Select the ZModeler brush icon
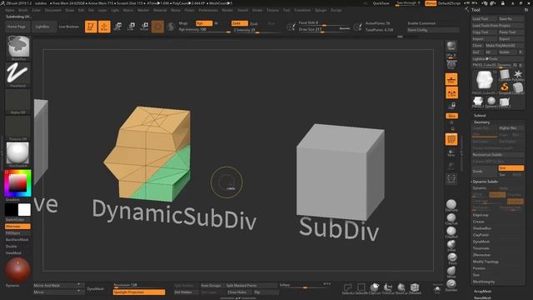Viewport: 533px width, 300px height. pos(415,288)
